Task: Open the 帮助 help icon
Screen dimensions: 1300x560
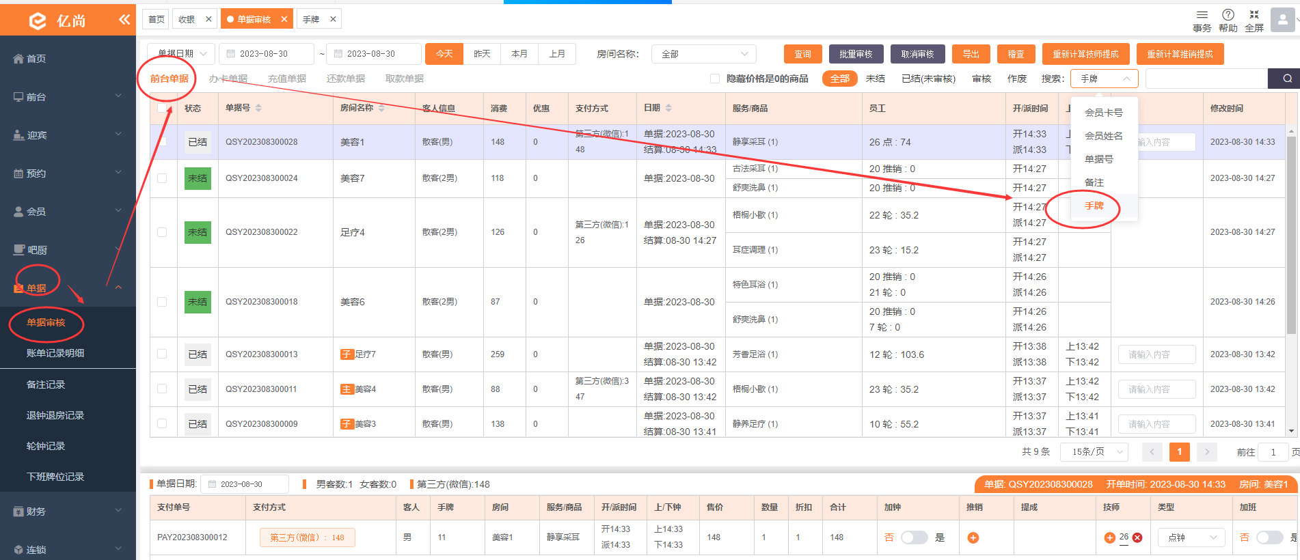Action: [x=1228, y=15]
